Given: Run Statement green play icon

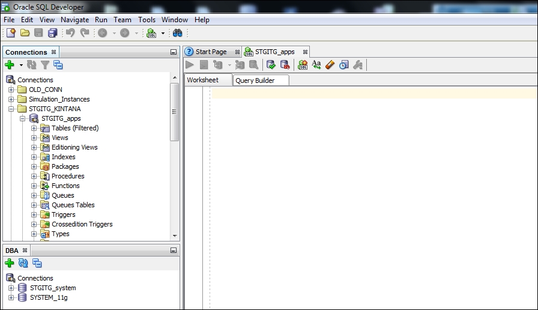Looking at the screenshot, I should click(x=190, y=64).
